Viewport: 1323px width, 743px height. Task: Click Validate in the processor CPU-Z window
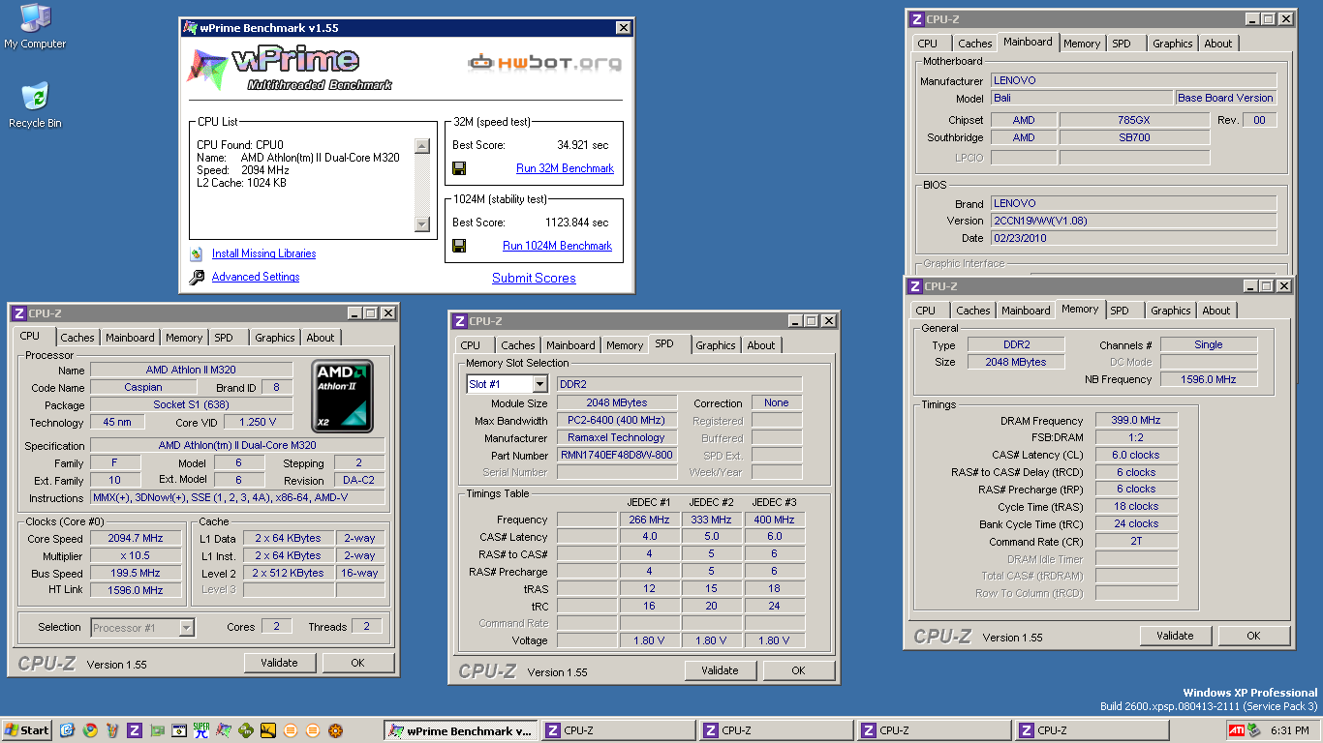coord(279,663)
